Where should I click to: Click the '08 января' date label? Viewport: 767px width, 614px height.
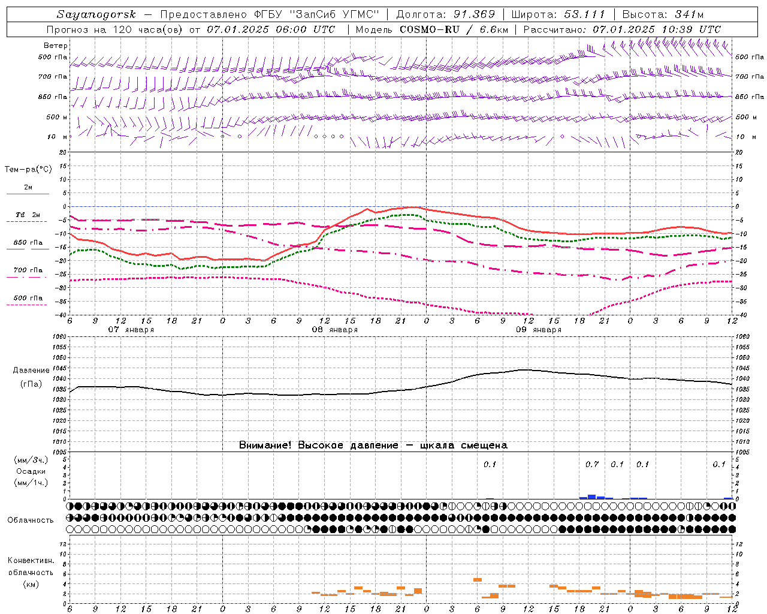click(334, 330)
